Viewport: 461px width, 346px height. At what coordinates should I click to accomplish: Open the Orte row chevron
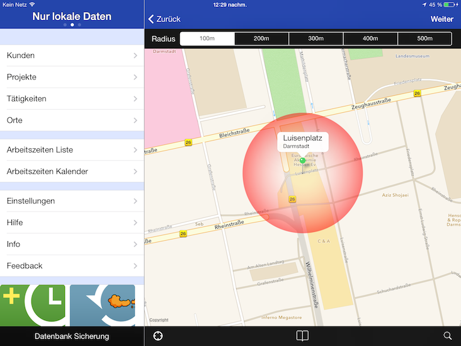click(x=135, y=120)
